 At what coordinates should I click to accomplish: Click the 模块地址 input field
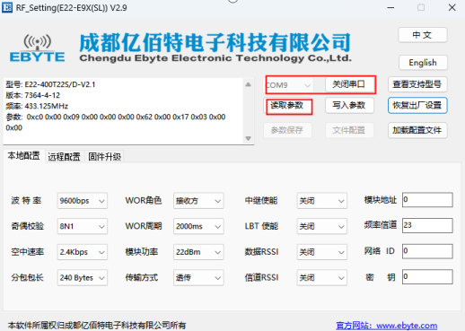(427, 200)
